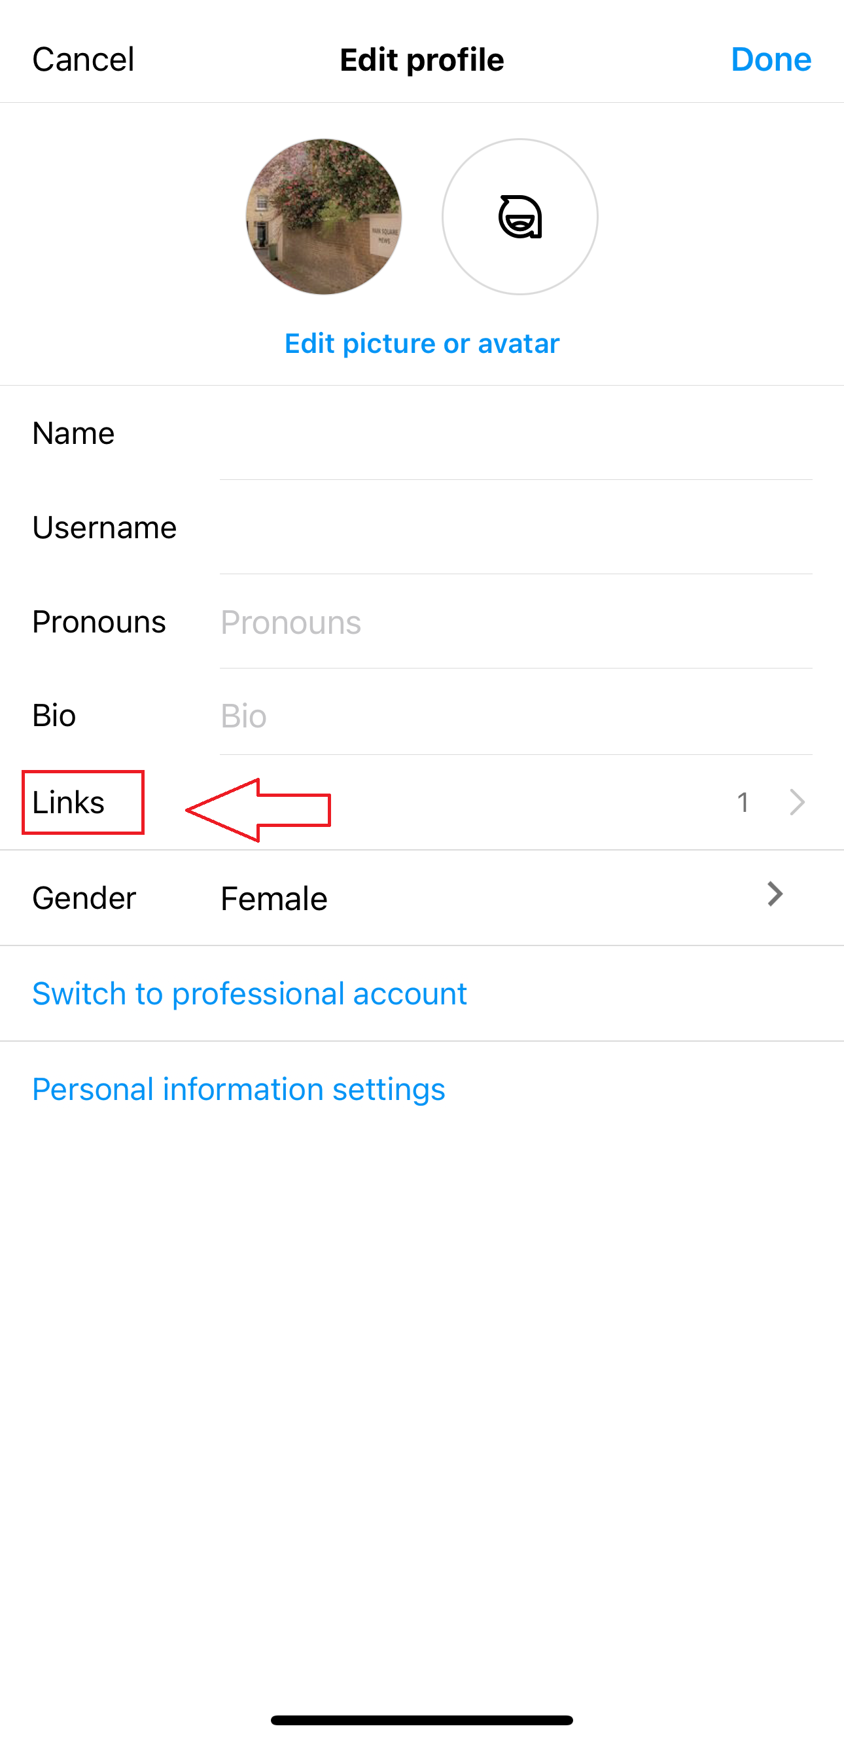Focus the Username text field
This screenshot has width=844, height=1741.
click(x=516, y=528)
